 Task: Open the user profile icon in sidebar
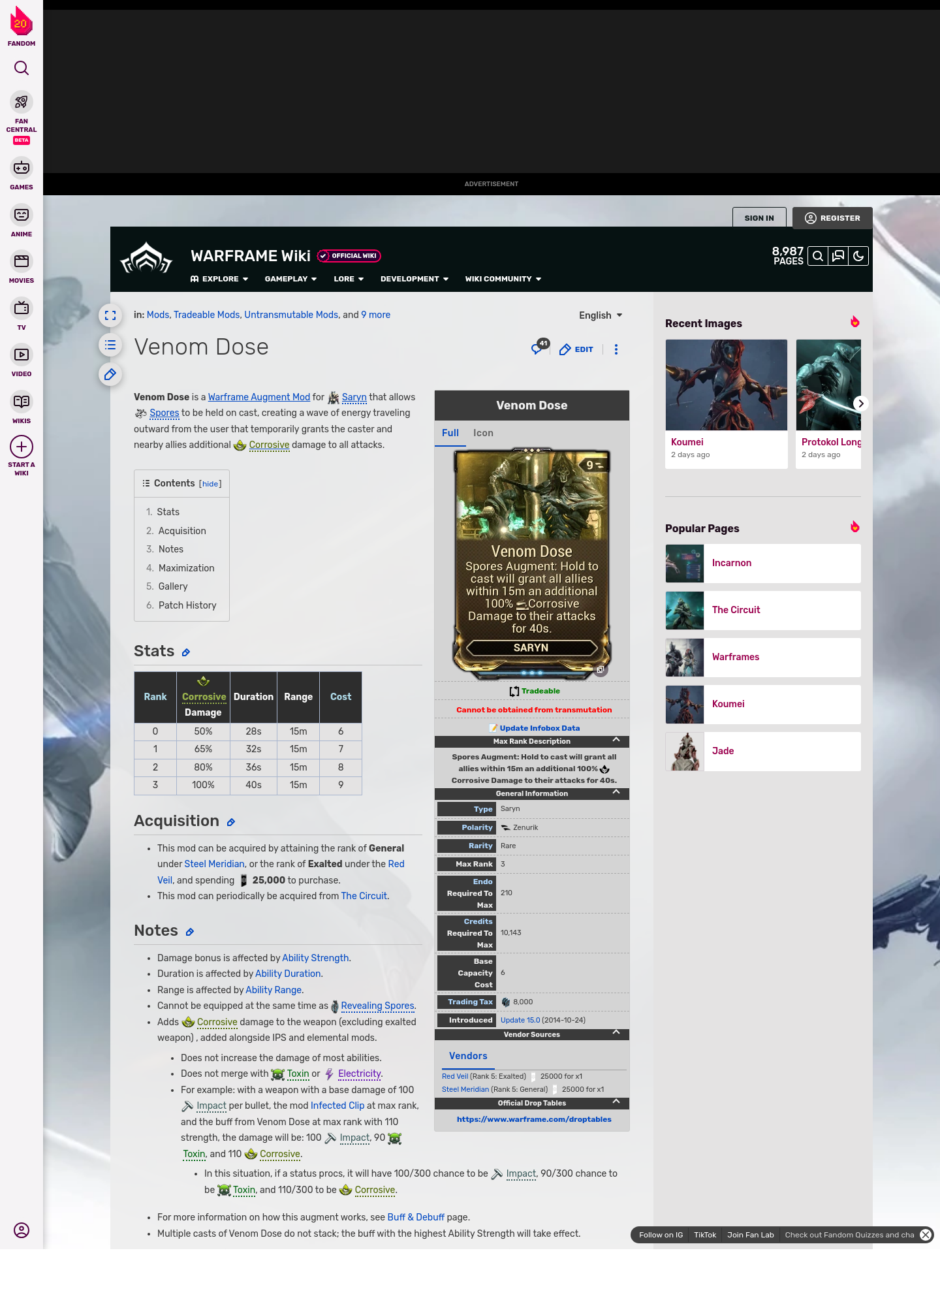pyautogui.click(x=22, y=1230)
